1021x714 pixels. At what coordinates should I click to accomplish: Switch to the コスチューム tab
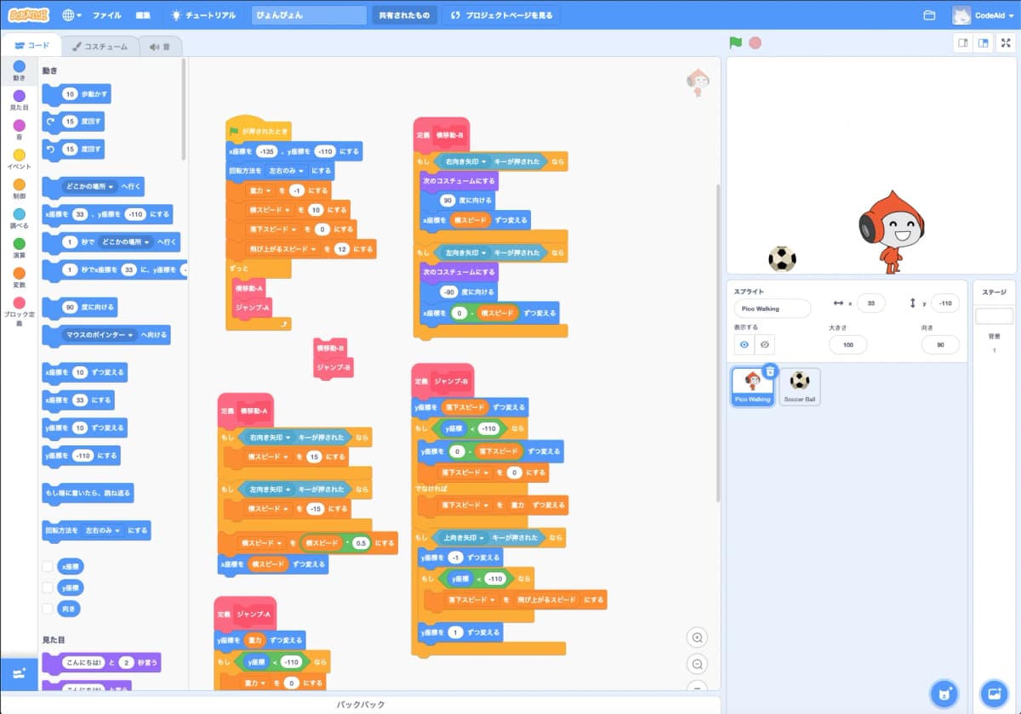coord(100,47)
